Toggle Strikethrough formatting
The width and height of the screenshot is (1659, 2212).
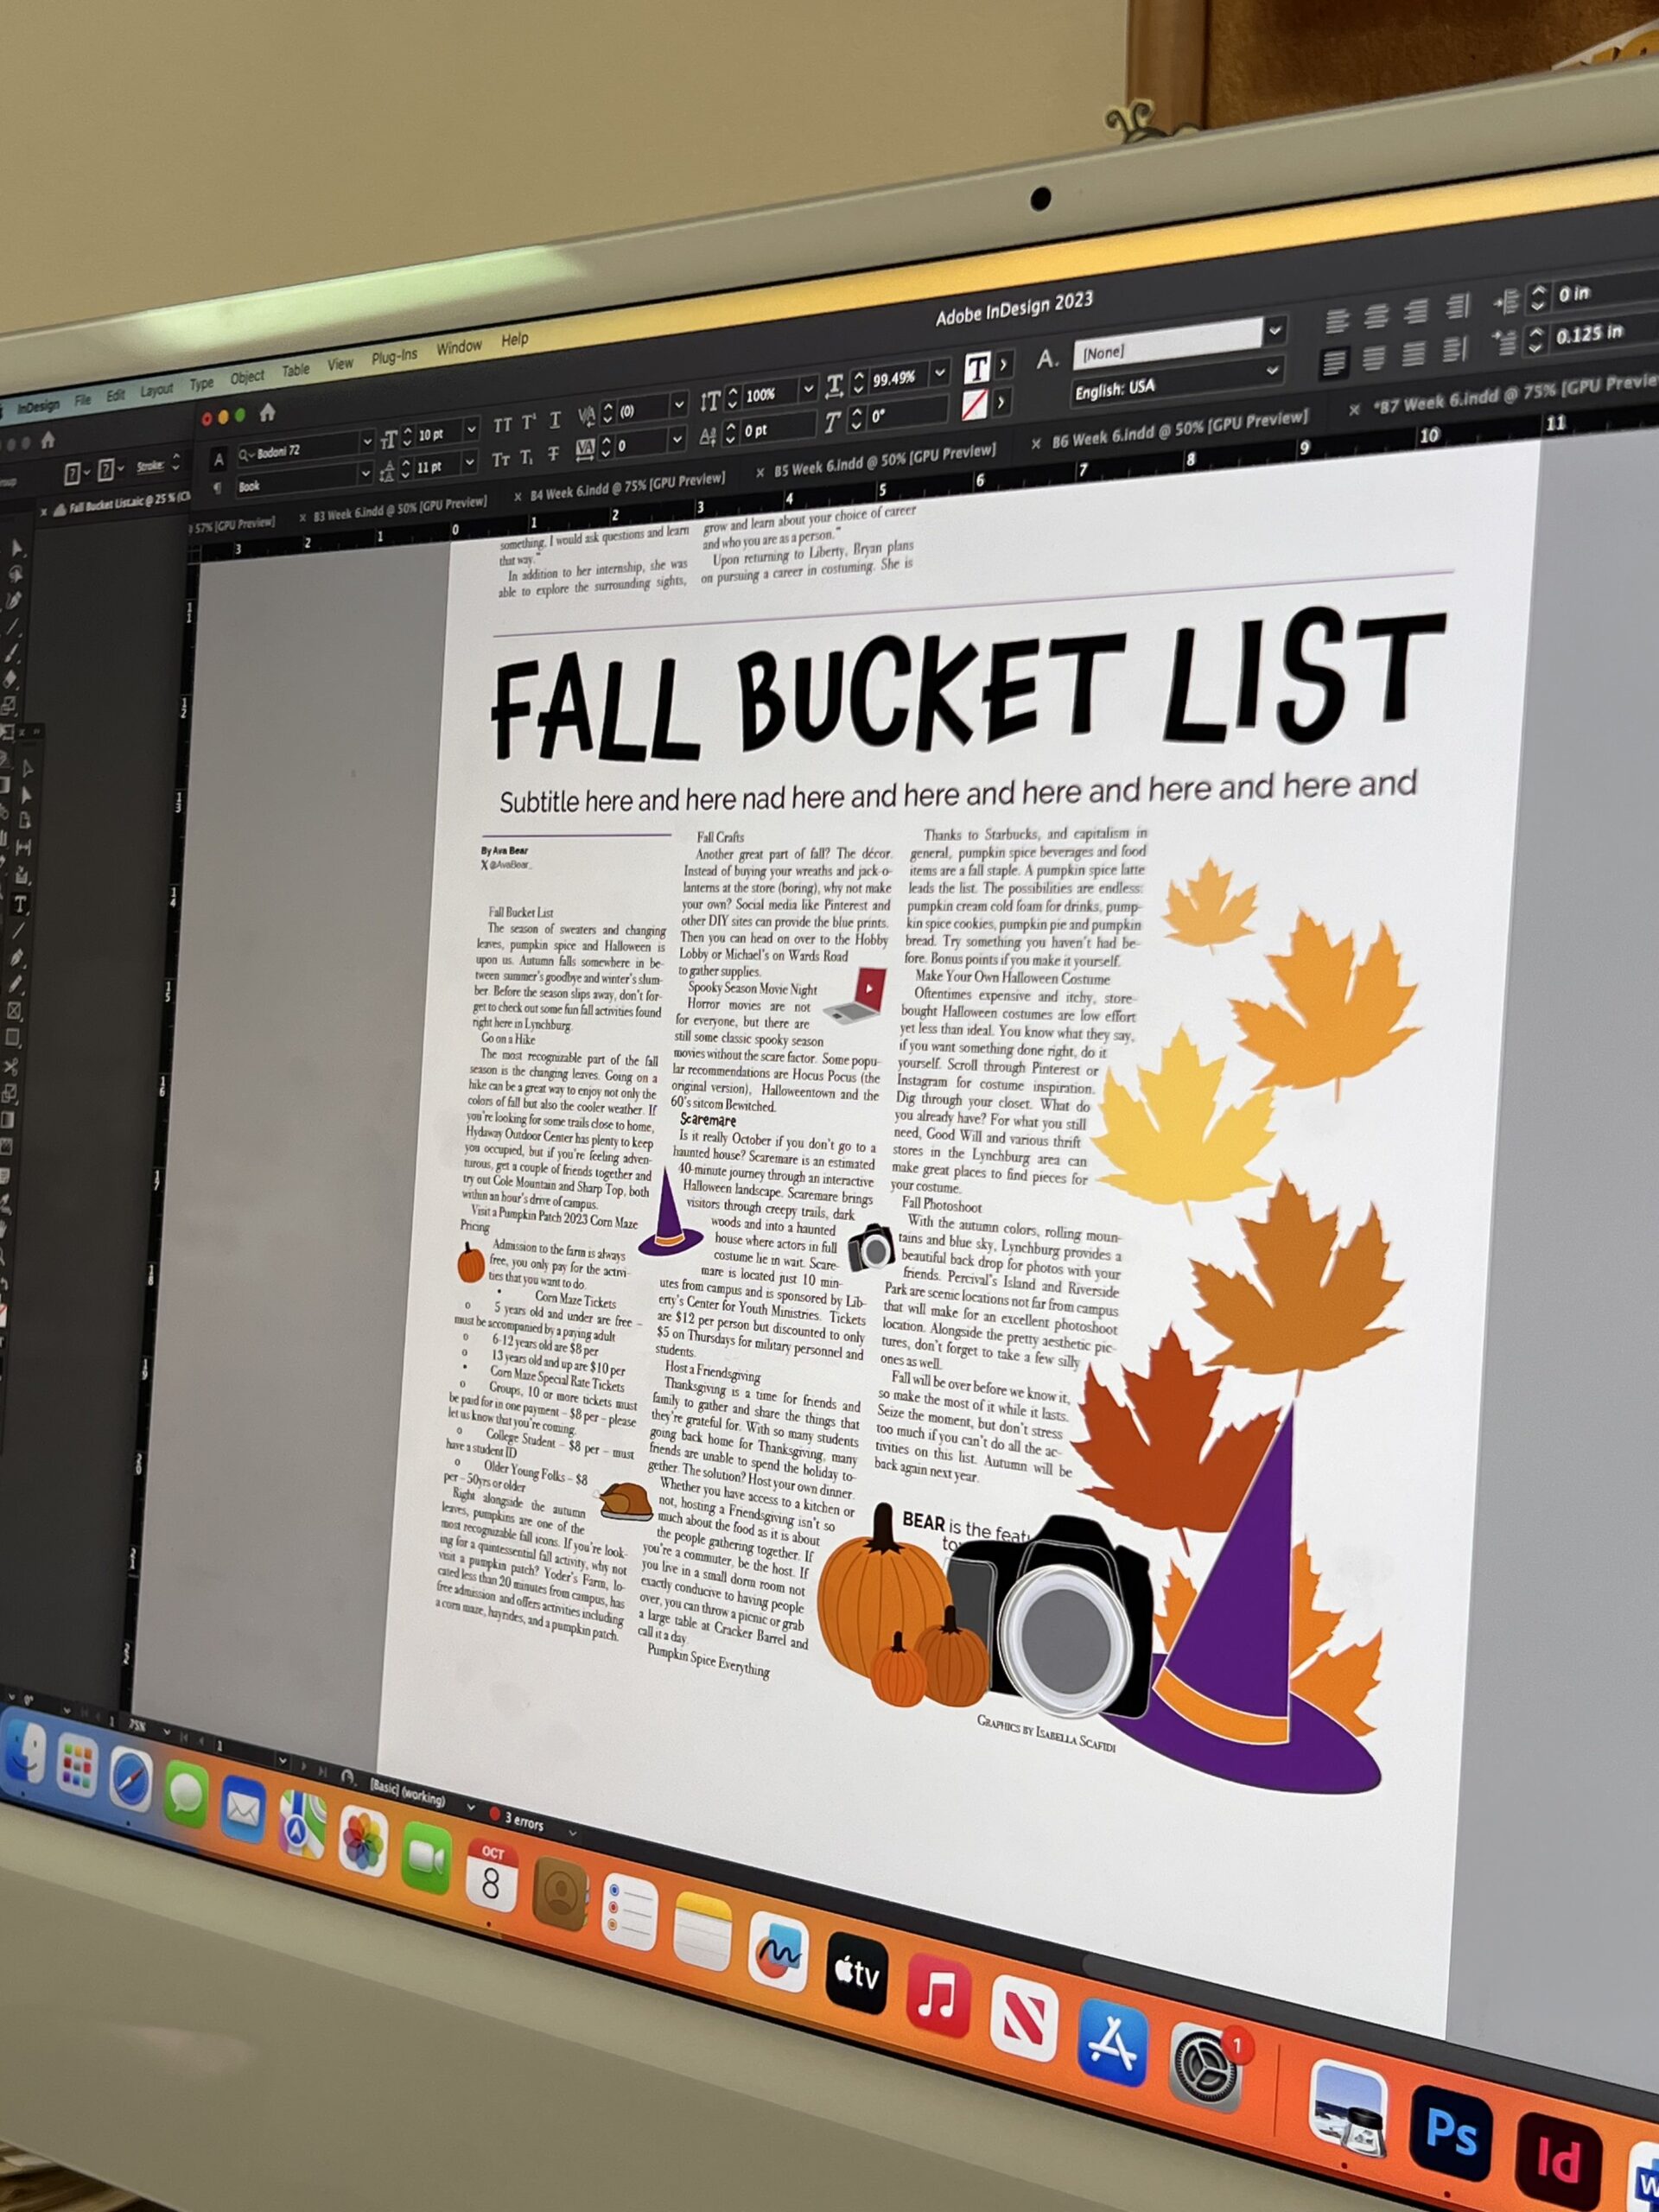[x=552, y=455]
